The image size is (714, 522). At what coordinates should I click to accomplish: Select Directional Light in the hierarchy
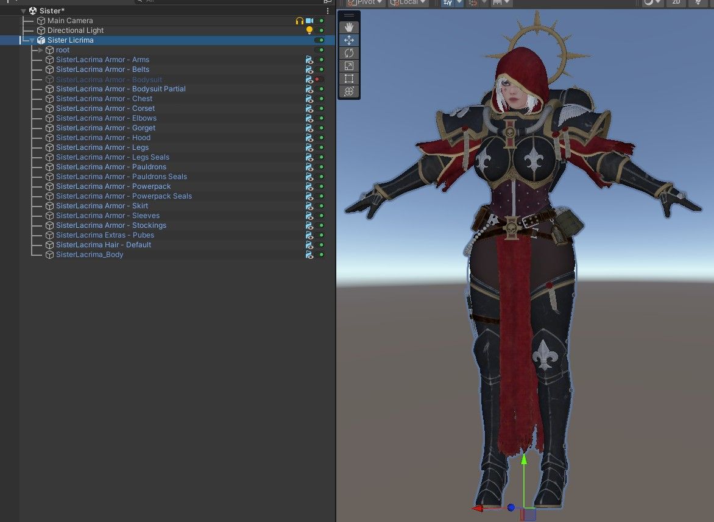tap(75, 30)
